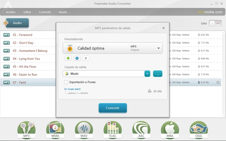The image size is (226, 141).
Task: Click MP3 badge of 05 - Hit the Floor
Action: [6, 66]
